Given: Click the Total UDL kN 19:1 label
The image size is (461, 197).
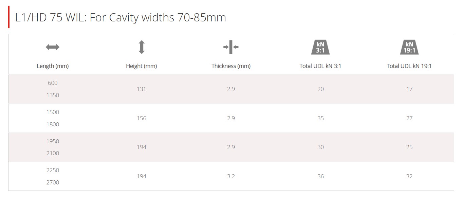Looking at the screenshot, I should [x=409, y=66].
